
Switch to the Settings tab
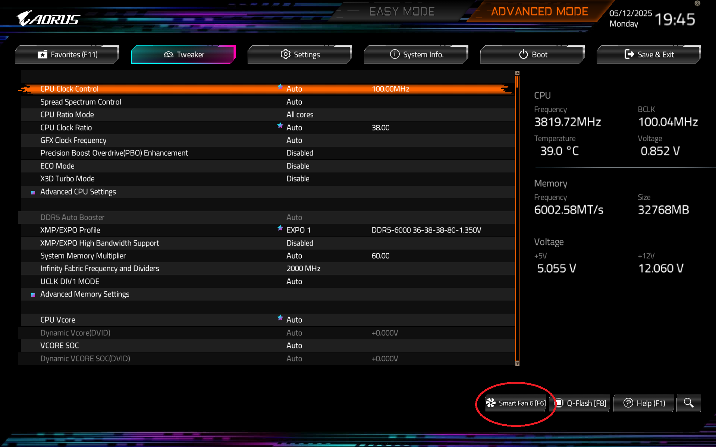pos(300,54)
